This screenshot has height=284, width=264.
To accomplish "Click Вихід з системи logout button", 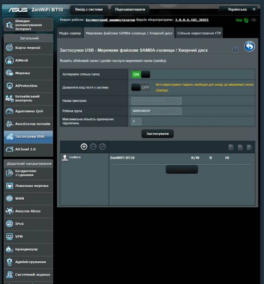I will pos(89,9).
